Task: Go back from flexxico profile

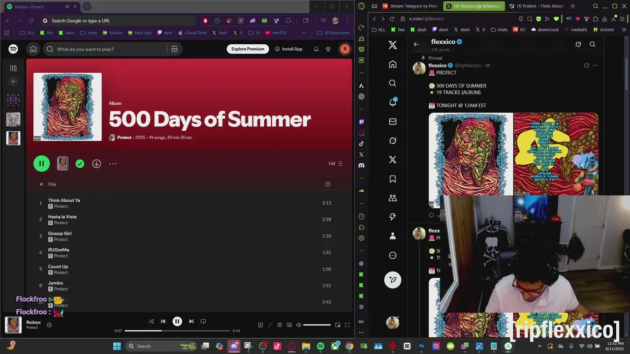Action: click(x=416, y=44)
